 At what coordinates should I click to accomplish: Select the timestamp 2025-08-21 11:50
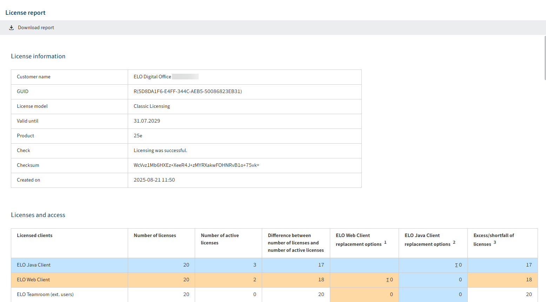(154, 180)
